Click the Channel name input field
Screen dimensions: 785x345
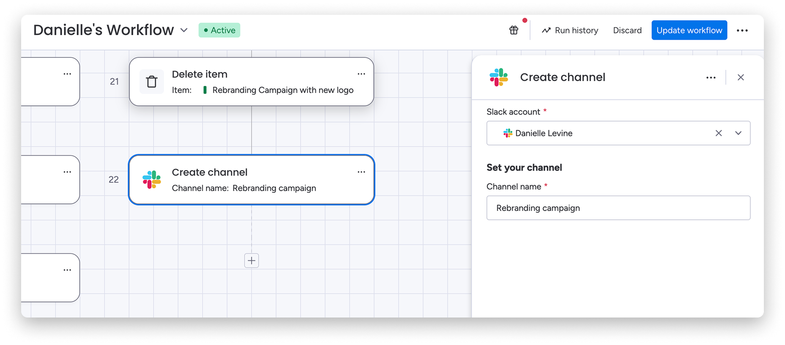tap(618, 208)
